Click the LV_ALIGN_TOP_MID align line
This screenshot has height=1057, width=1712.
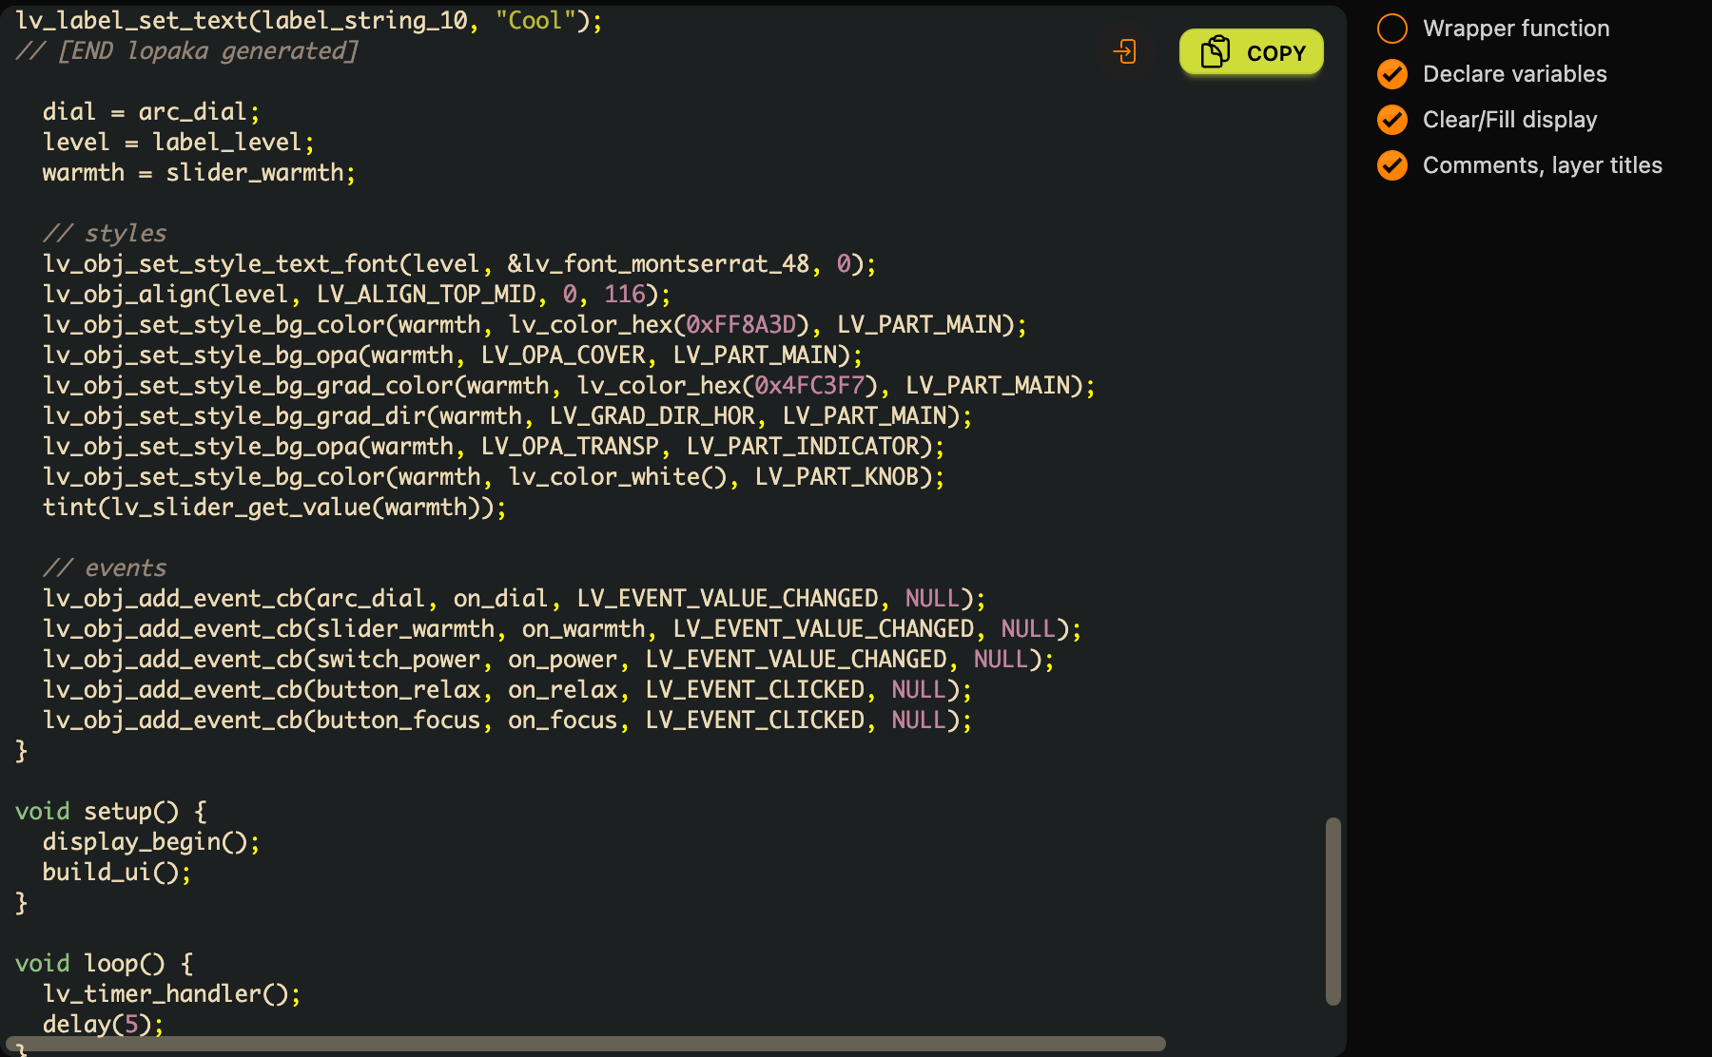tap(357, 295)
